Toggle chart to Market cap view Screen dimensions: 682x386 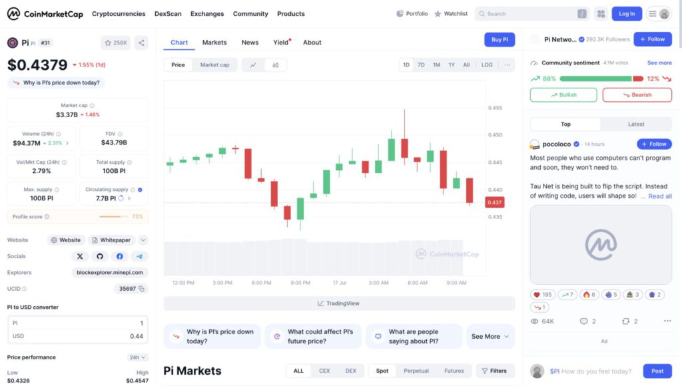[214, 65]
